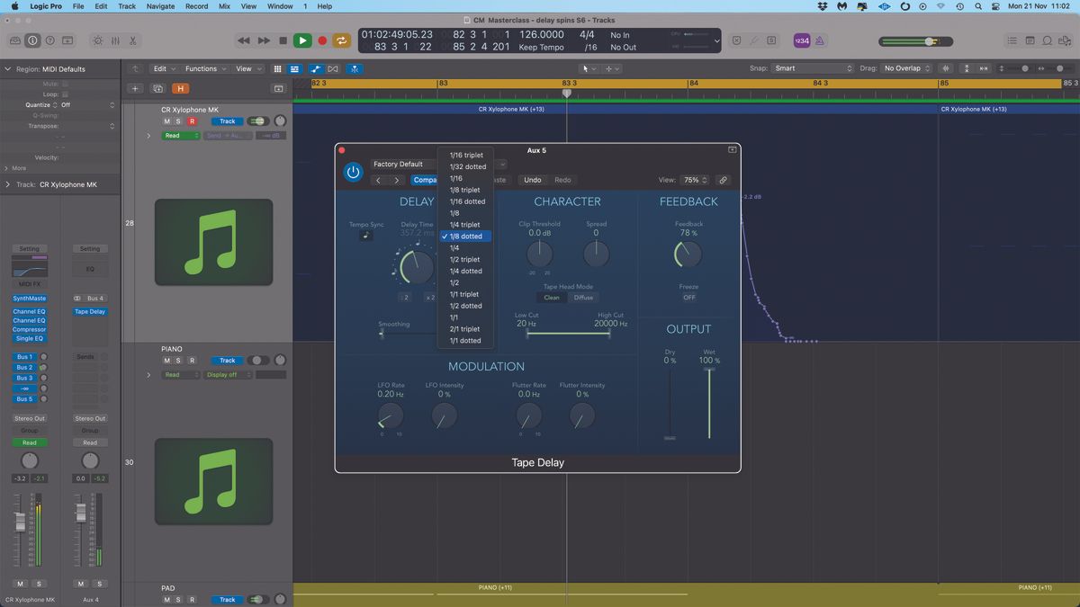This screenshot has width=1080, height=607.
Task: Mute the CR Xylophone MK track
Action: tap(166, 121)
